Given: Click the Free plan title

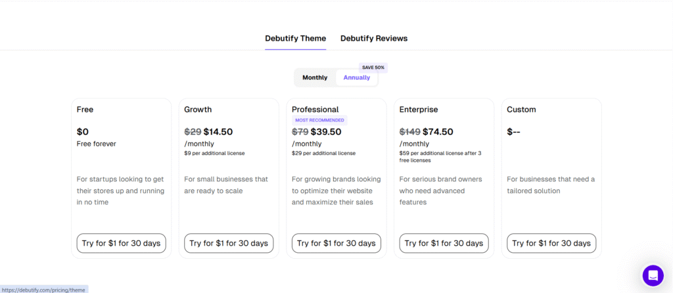Looking at the screenshot, I should click(x=85, y=110).
